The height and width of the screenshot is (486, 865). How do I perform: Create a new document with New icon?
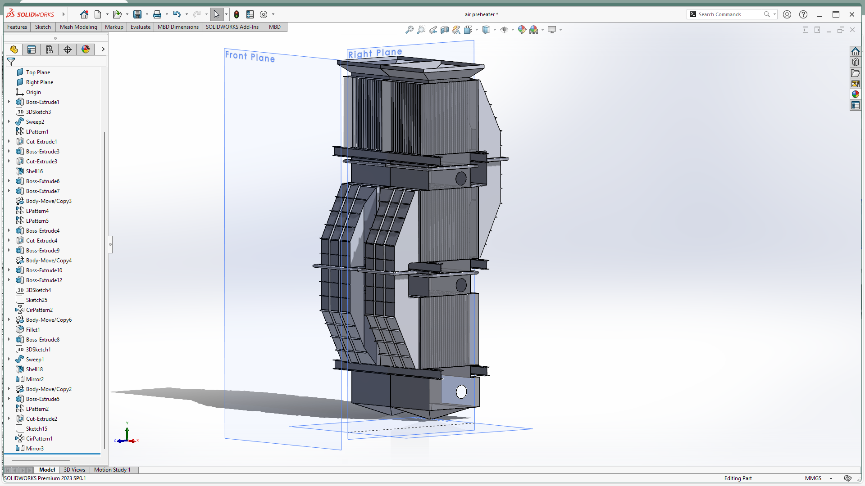98,14
